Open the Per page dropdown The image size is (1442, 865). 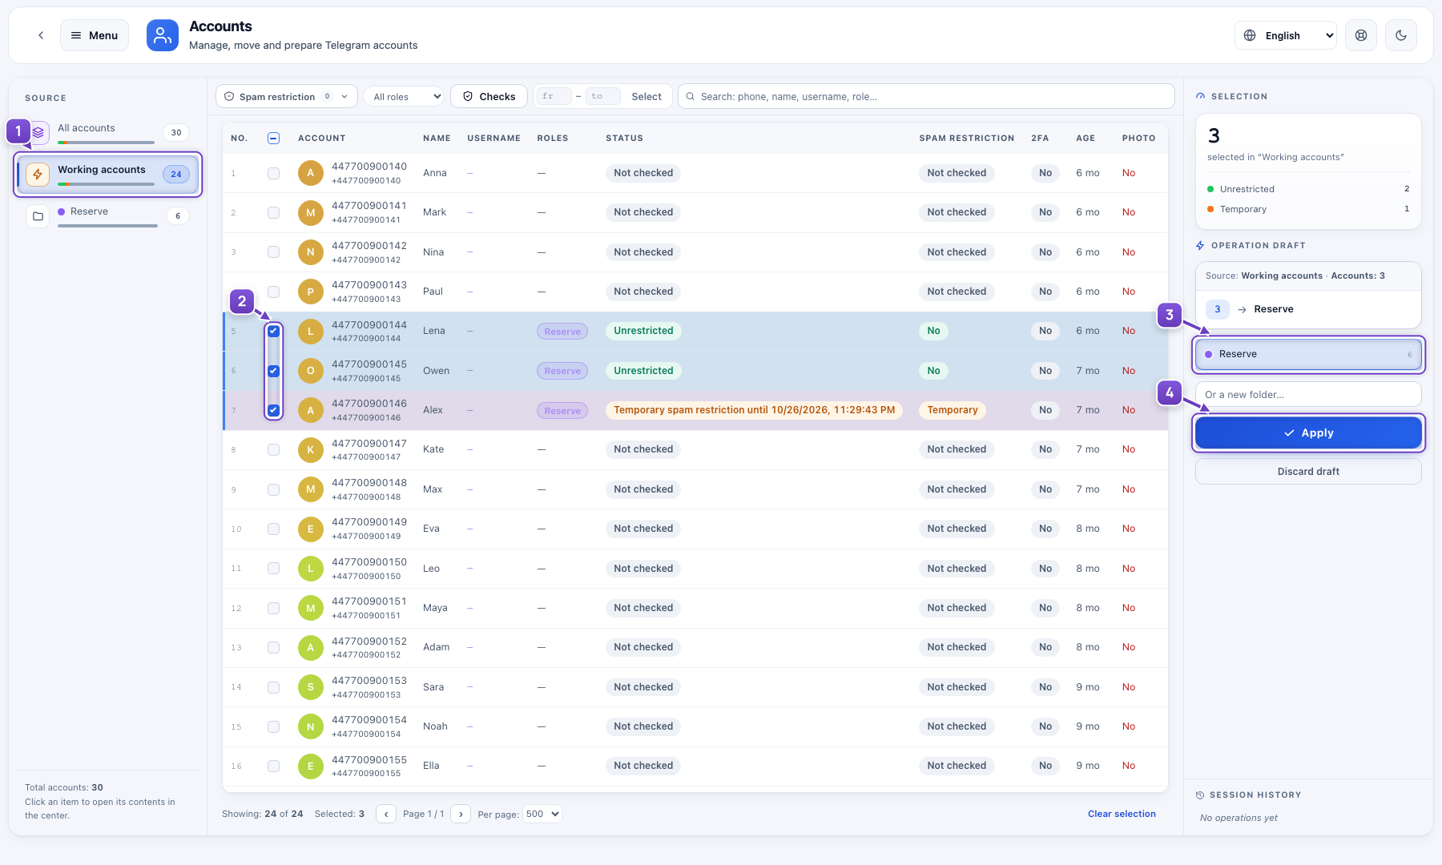click(542, 814)
